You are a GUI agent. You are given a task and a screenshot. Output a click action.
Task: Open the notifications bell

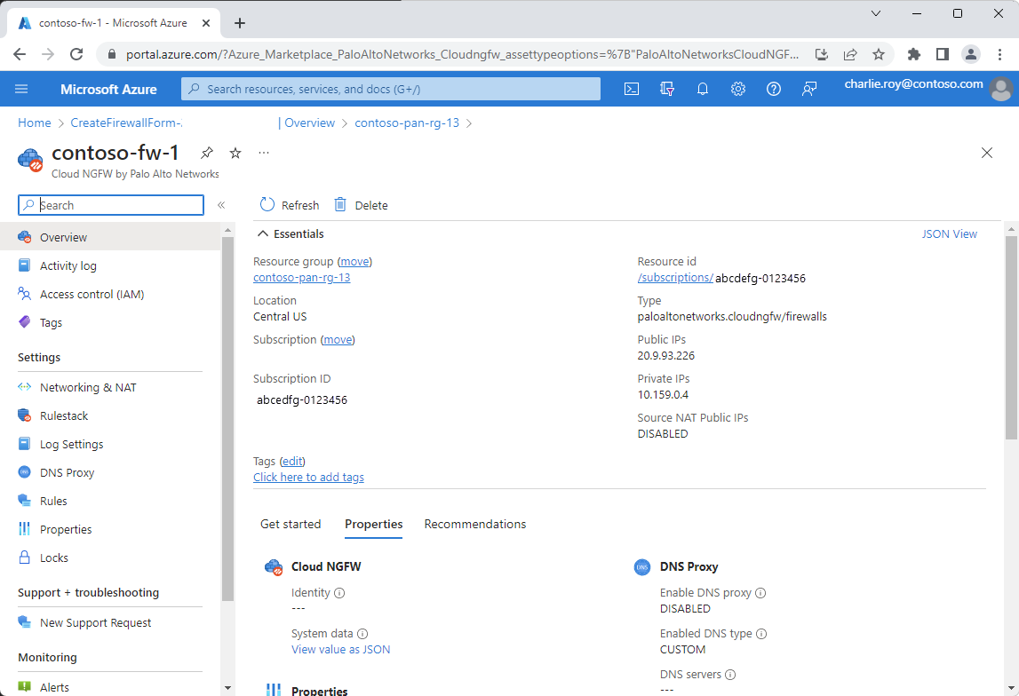(x=702, y=89)
